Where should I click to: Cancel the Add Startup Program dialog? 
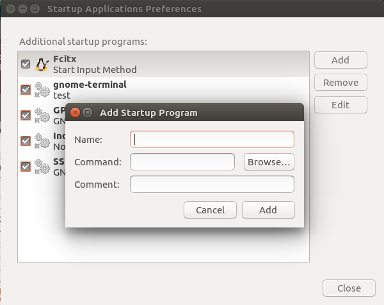[x=210, y=210]
